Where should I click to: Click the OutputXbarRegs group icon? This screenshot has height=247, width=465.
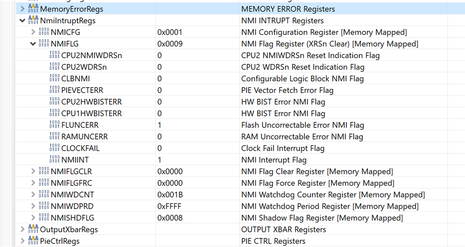33,229
